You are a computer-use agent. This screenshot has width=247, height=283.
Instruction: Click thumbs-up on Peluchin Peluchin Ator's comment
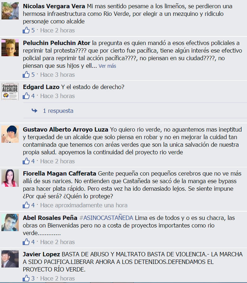click(26, 75)
